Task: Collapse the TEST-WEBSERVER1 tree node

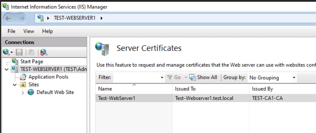Action: pos(7,69)
